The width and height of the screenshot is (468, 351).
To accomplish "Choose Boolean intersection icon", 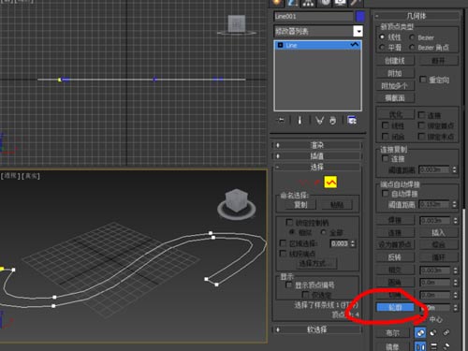I will (x=446, y=333).
